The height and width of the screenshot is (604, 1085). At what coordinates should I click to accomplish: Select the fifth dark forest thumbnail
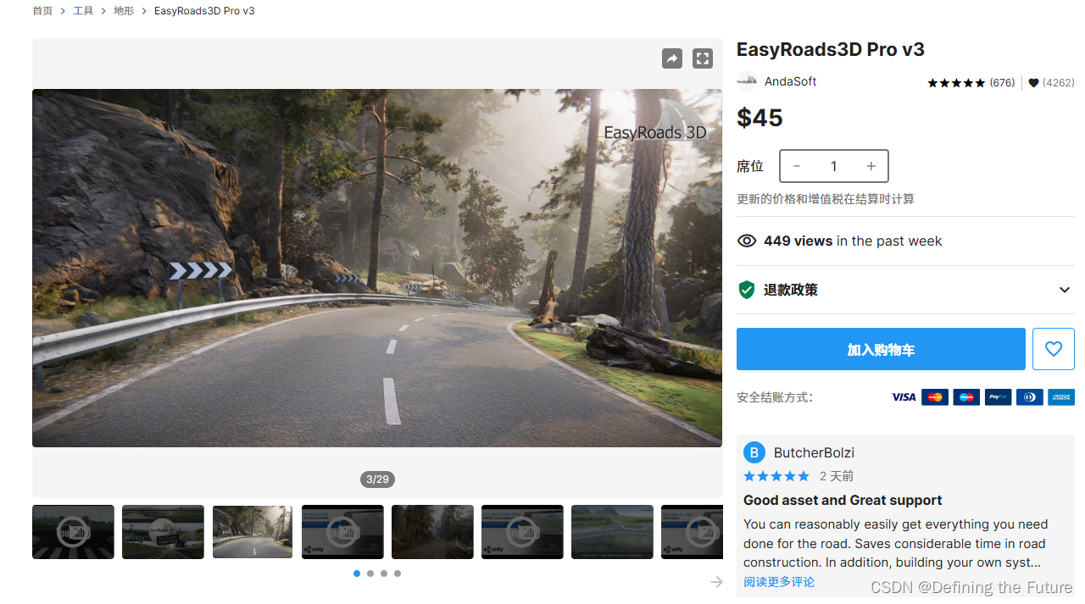click(432, 532)
